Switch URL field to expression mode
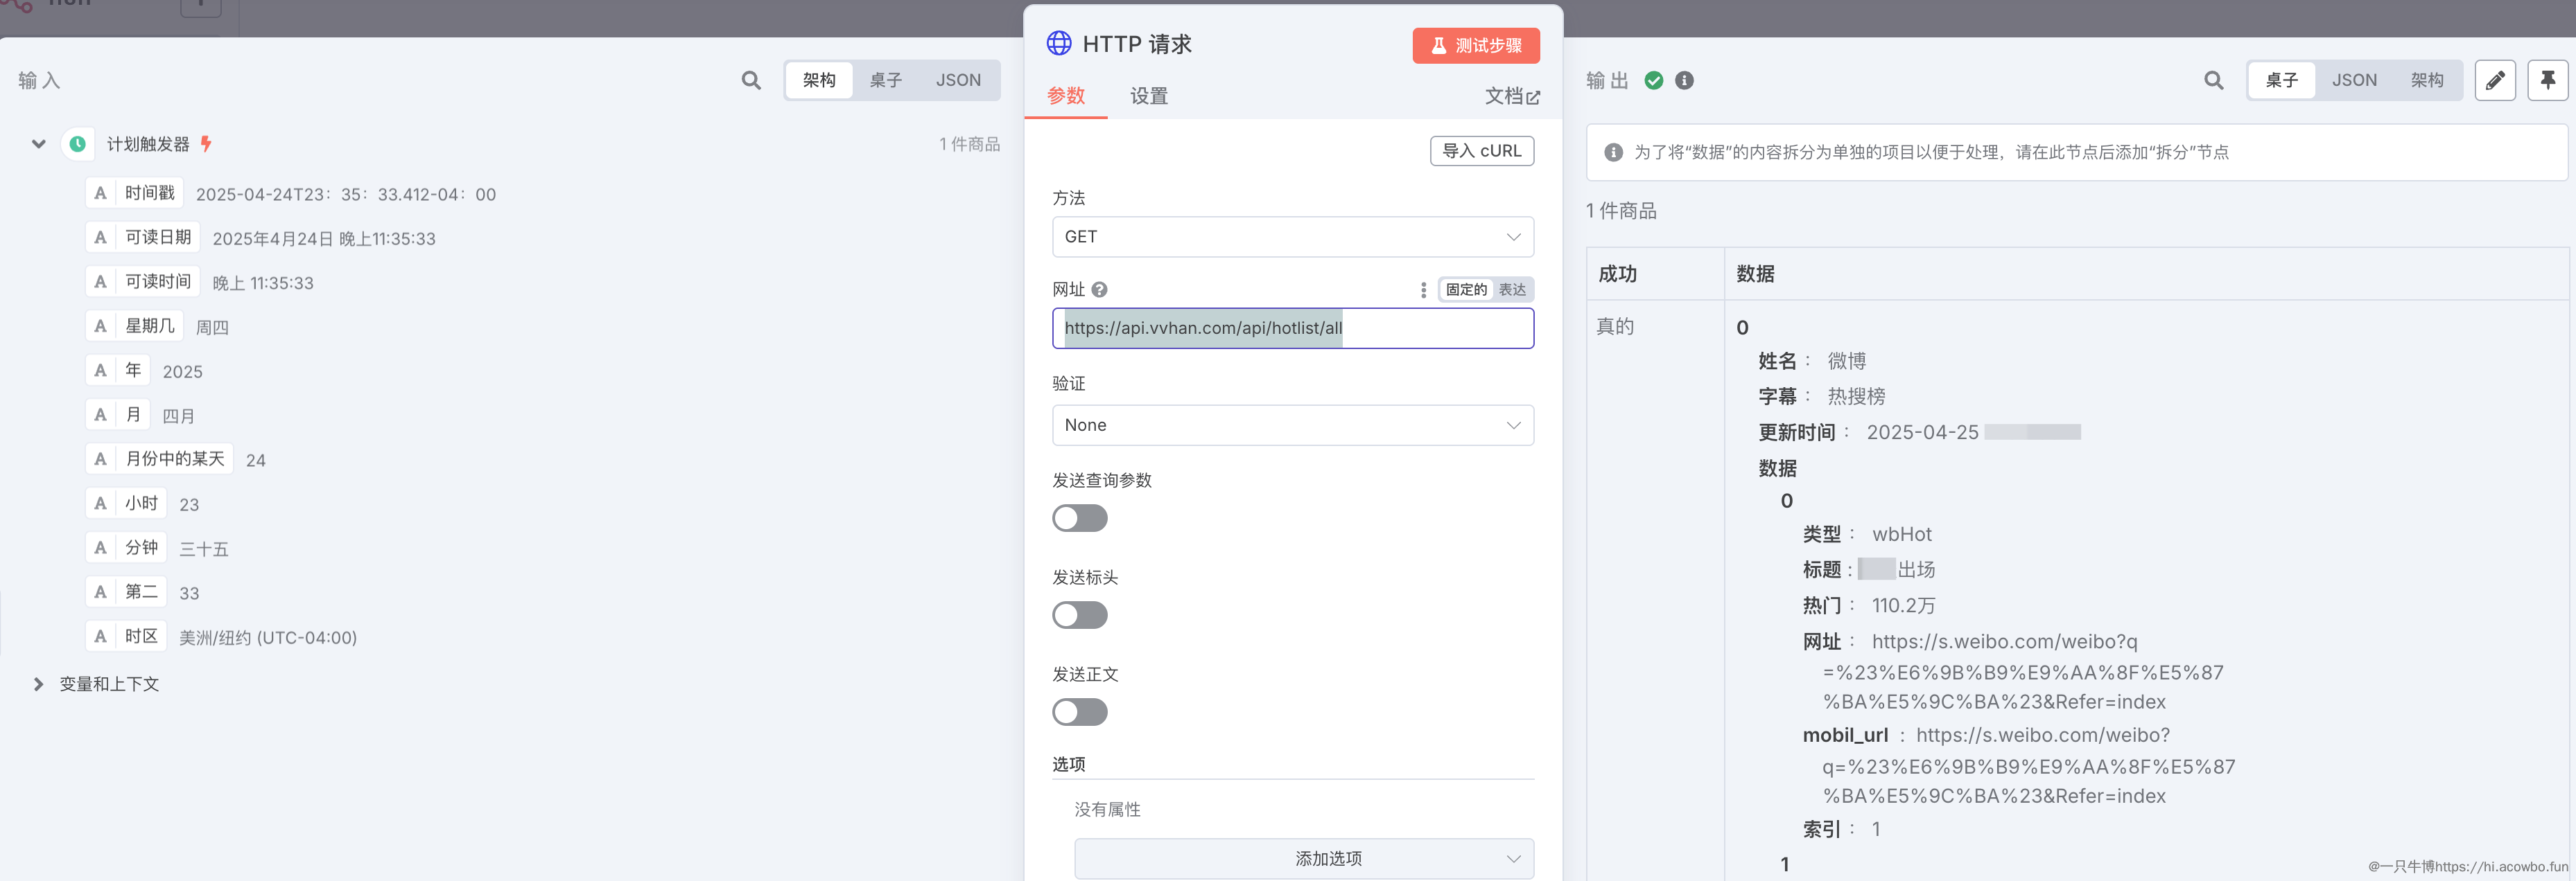Image resolution: width=2576 pixels, height=881 pixels. (1511, 290)
